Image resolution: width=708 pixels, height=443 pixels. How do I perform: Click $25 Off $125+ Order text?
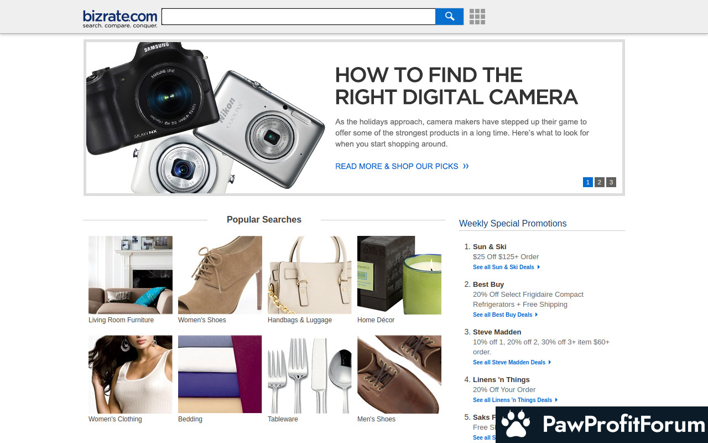(x=506, y=257)
